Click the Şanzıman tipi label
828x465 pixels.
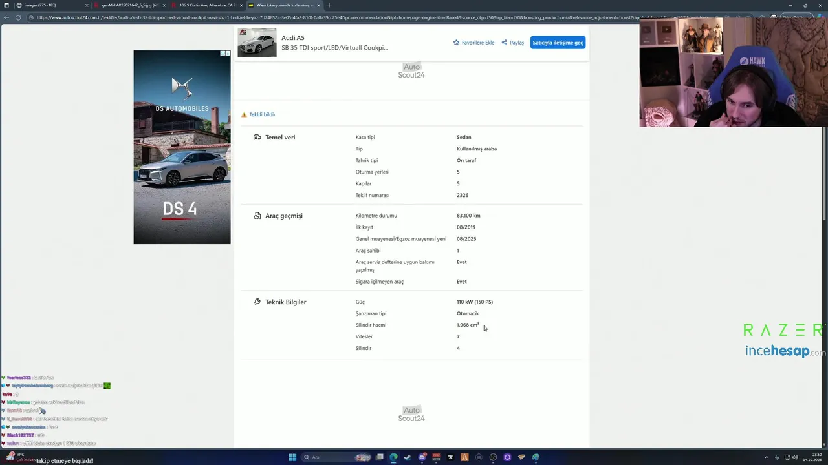[371, 313]
